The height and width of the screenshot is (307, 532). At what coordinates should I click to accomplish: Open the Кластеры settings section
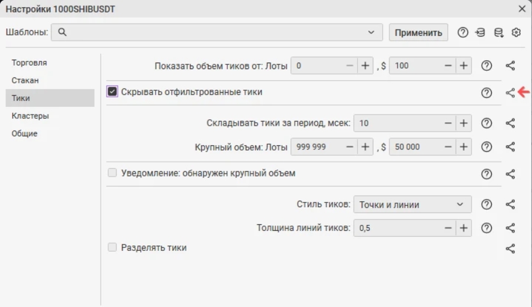coord(50,116)
